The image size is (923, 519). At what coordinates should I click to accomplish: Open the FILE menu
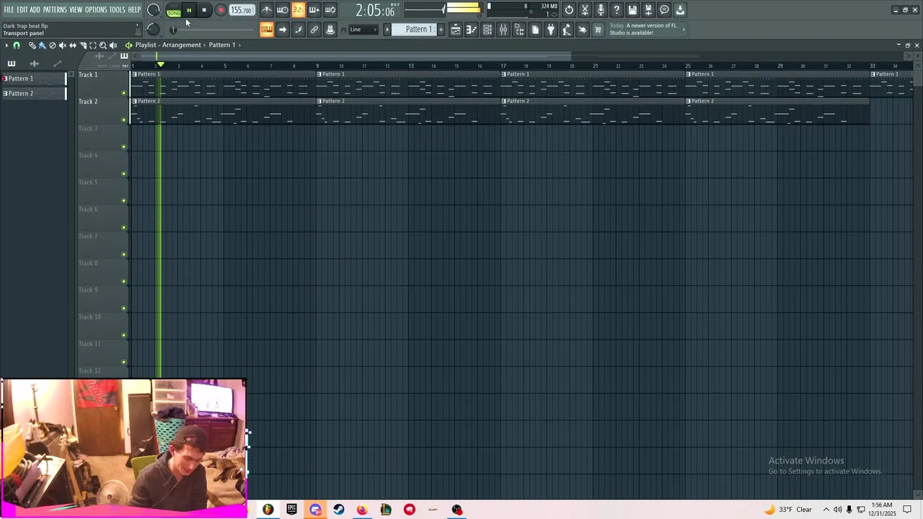[9, 9]
